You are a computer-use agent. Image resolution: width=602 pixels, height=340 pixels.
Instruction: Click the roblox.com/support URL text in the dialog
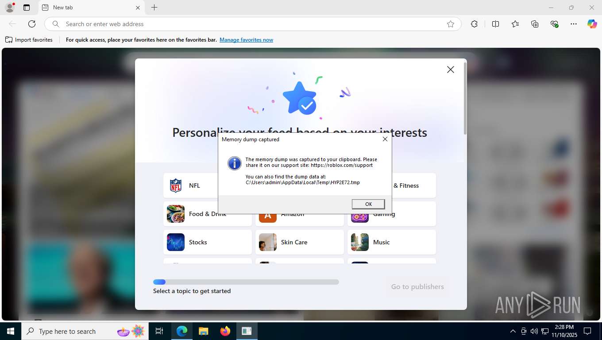coord(342,165)
